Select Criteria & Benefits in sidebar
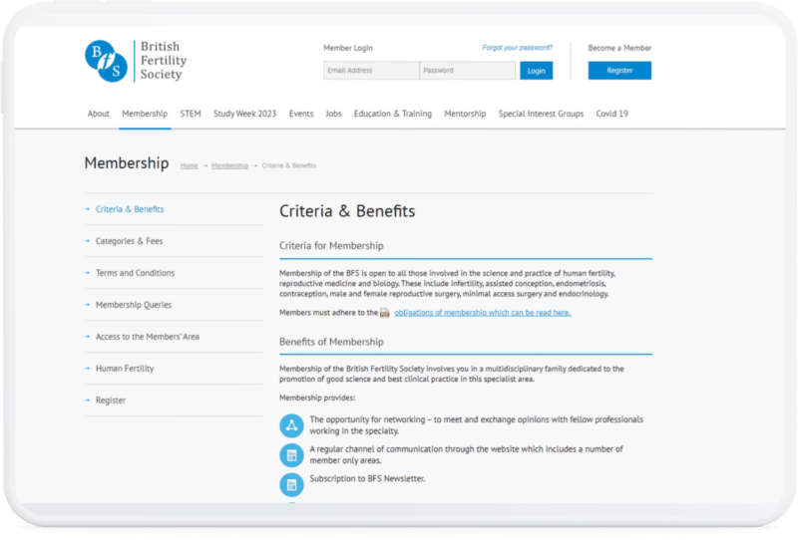 pos(130,209)
